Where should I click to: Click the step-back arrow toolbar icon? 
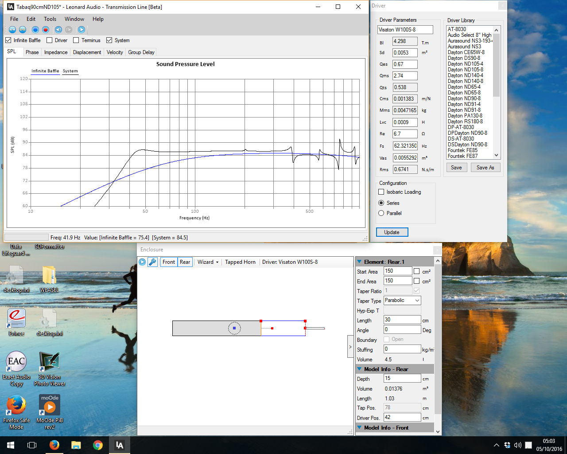coord(58,30)
